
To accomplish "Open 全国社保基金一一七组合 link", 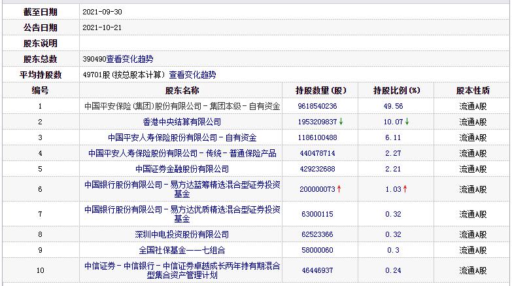I will (182, 250).
